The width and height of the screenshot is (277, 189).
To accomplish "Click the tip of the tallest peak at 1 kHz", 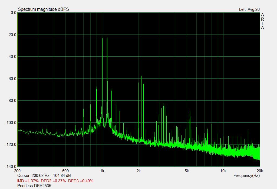I will click(x=102, y=37).
